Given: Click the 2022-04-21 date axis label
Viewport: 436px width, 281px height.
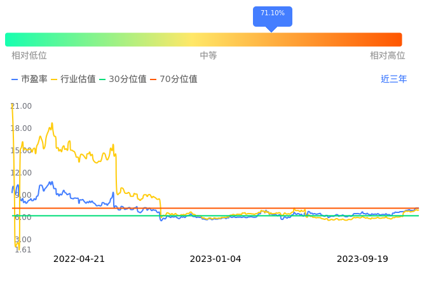Looking at the screenshot, I should coord(79,259).
